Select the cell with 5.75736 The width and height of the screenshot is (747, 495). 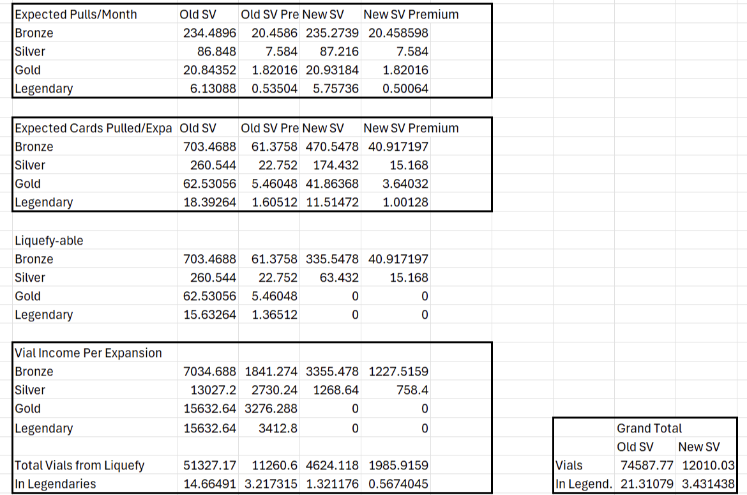tap(331, 89)
